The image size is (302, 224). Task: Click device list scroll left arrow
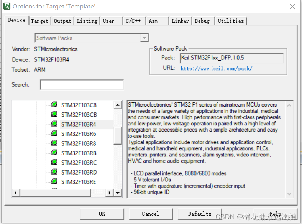coord(16,193)
